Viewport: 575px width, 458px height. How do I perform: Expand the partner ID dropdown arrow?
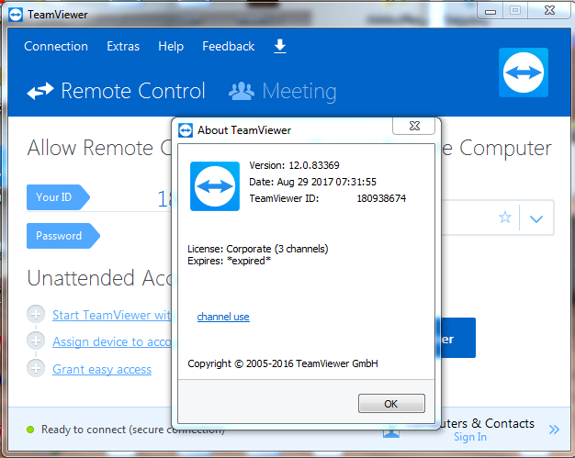point(536,218)
